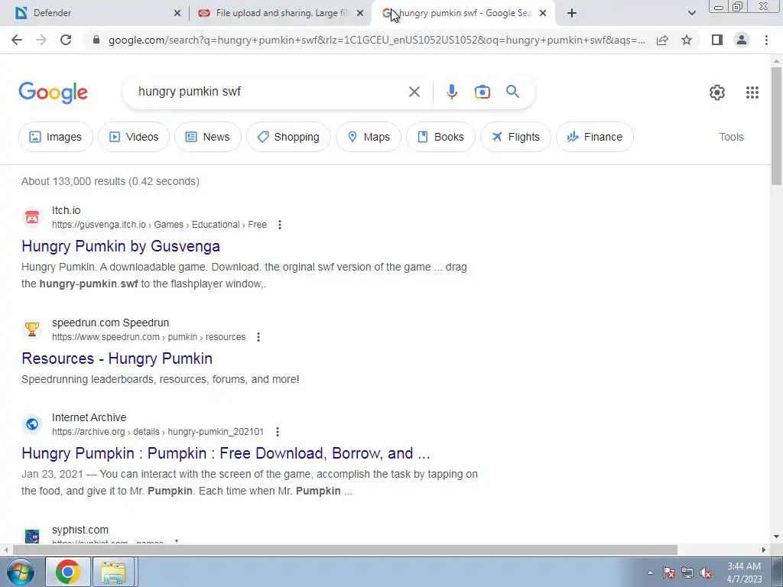Image resolution: width=783 pixels, height=587 pixels.
Task: Start a voice search with the microphone
Action: pyautogui.click(x=451, y=92)
